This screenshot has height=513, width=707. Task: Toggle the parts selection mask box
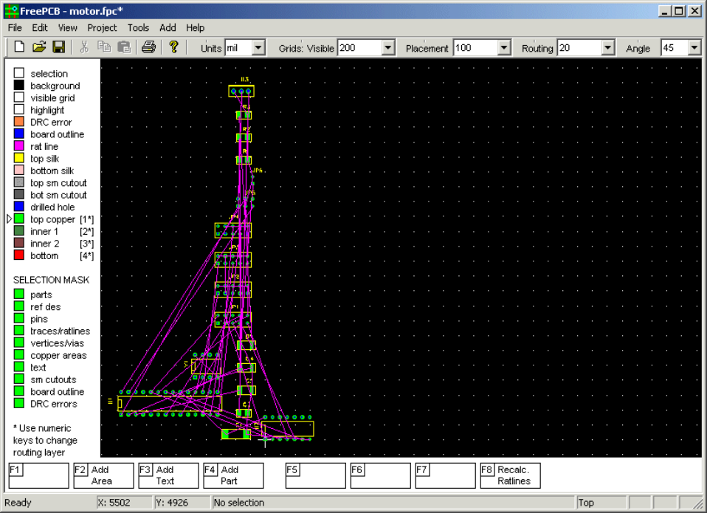coord(19,295)
